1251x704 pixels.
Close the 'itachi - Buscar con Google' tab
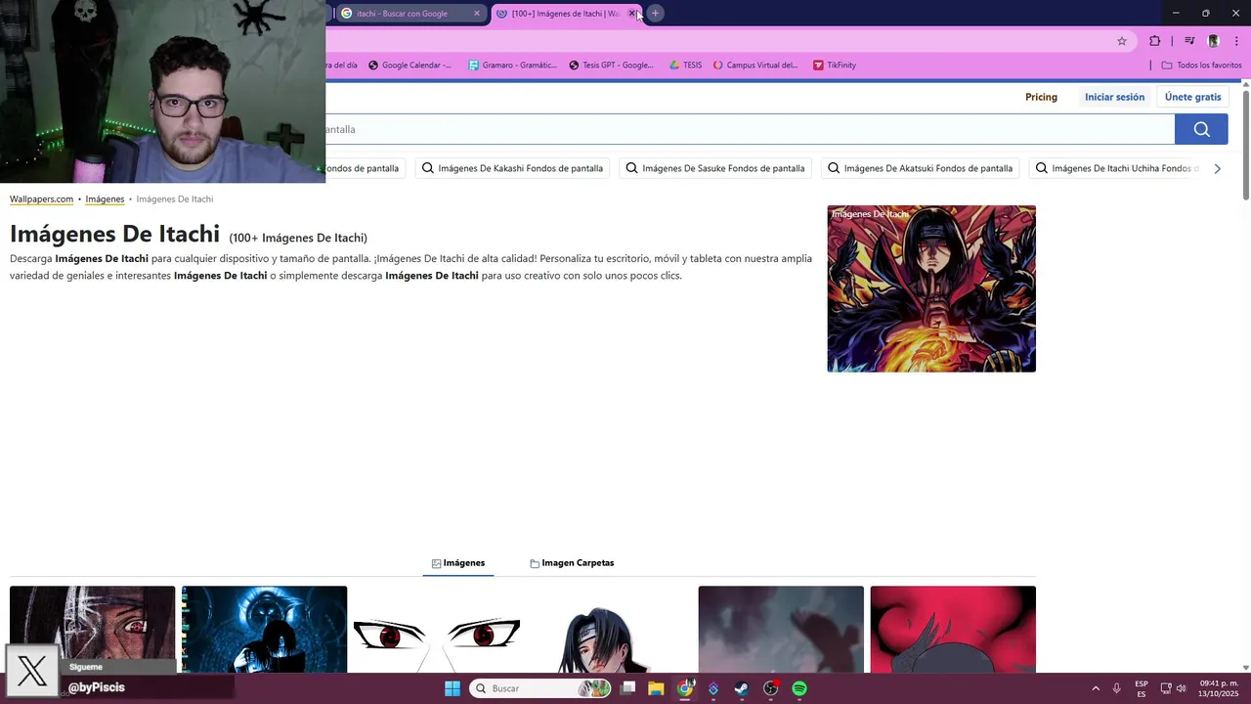pos(477,14)
